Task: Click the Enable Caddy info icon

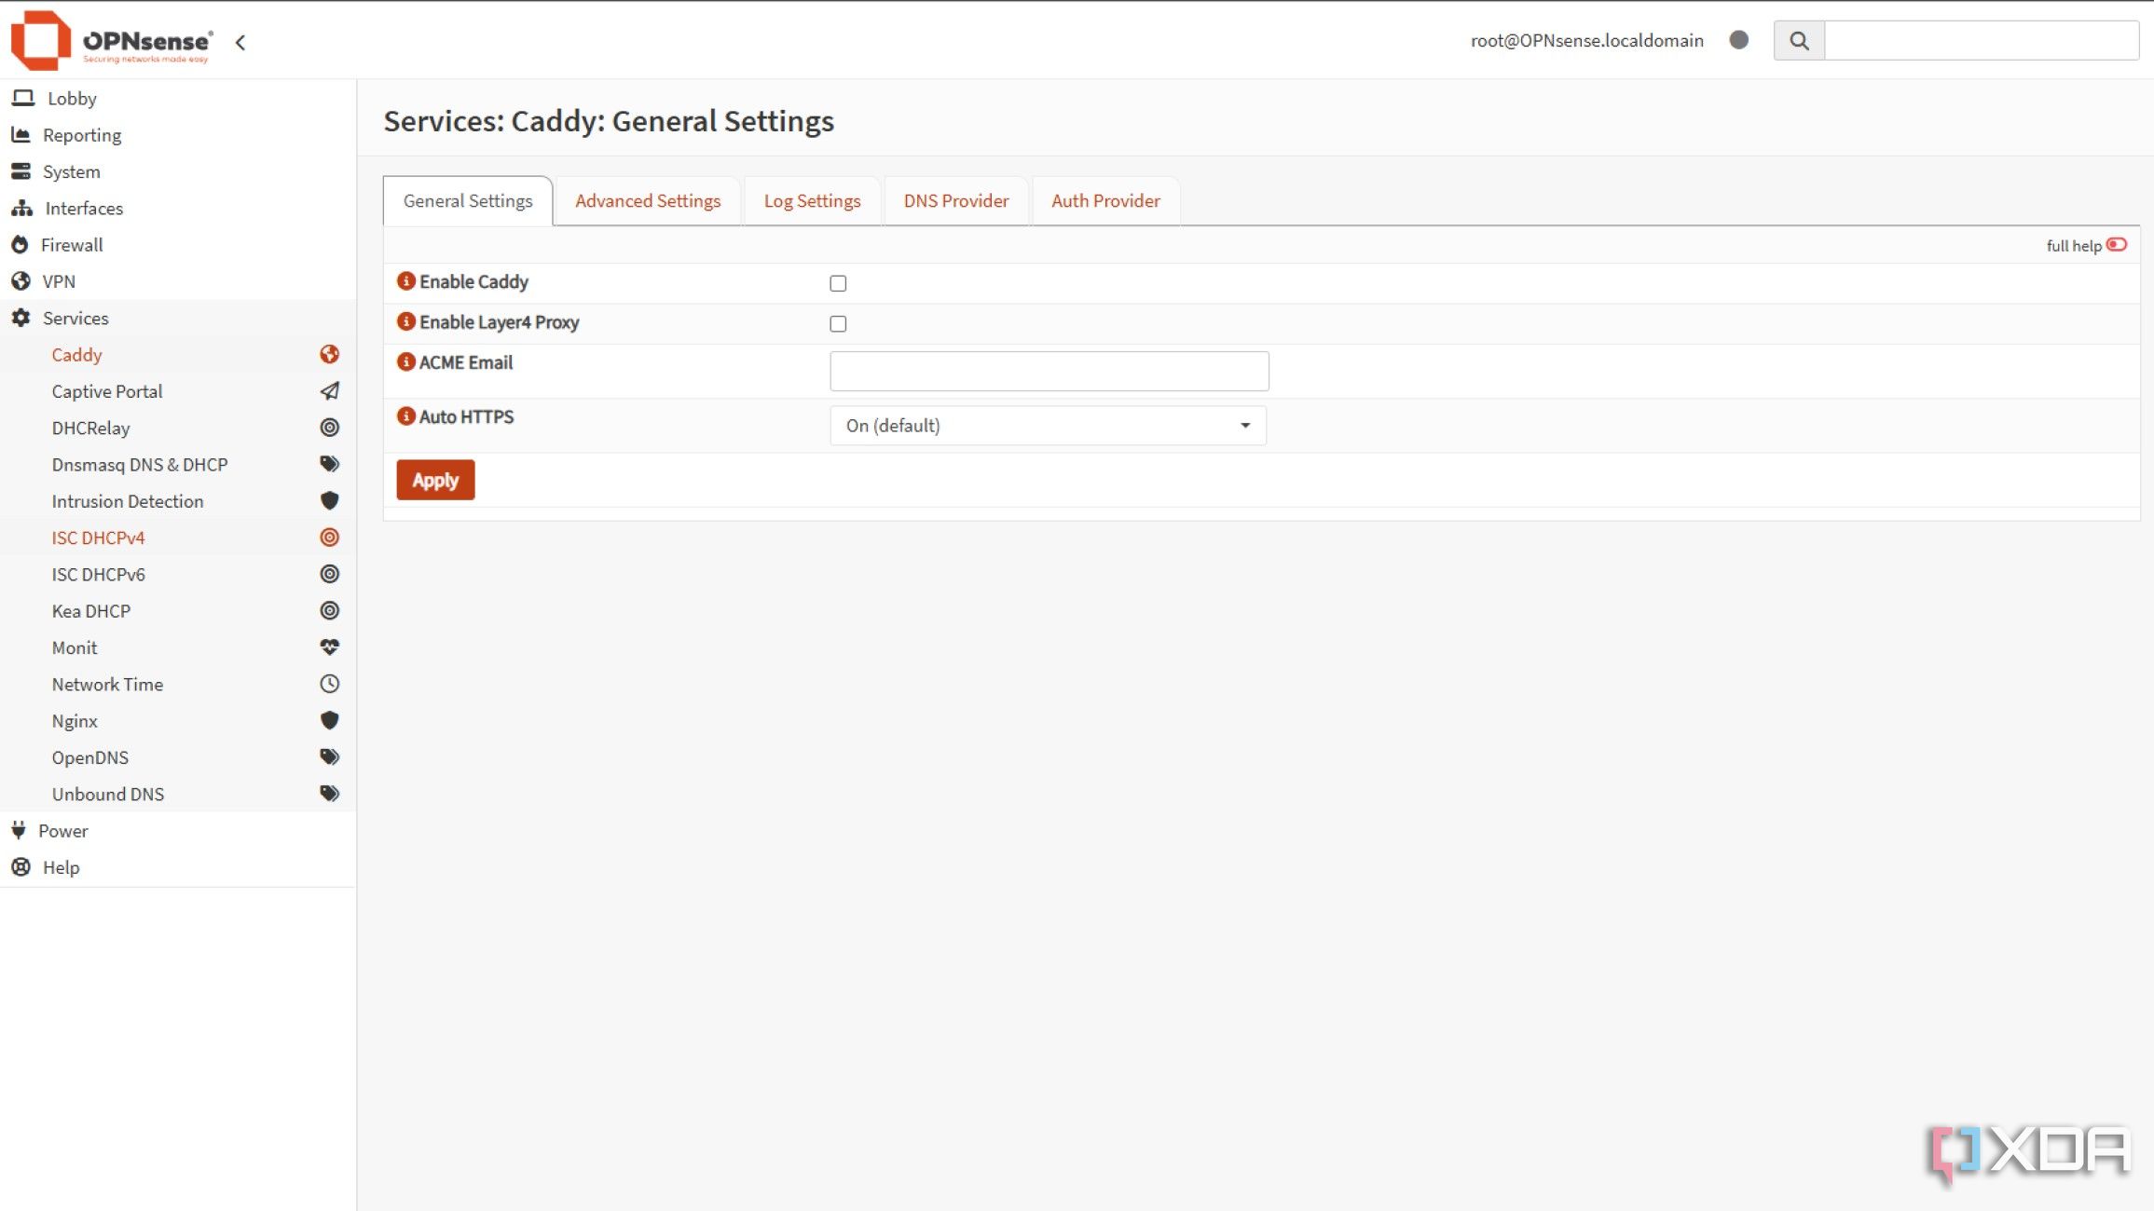Action: point(405,280)
